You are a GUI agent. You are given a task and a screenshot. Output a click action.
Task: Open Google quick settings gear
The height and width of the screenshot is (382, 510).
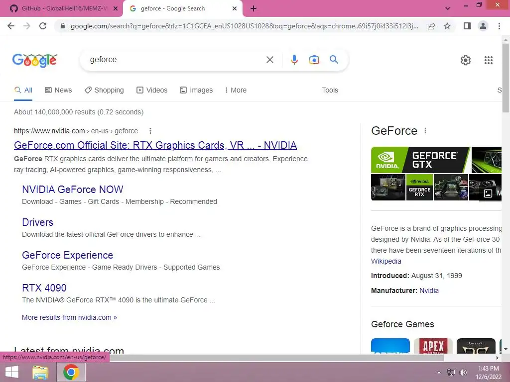[466, 60]
